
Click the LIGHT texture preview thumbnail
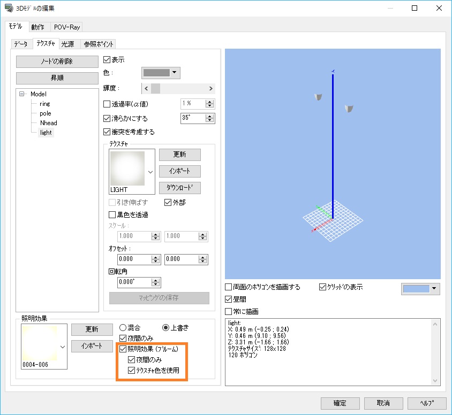tap(127, 168)
